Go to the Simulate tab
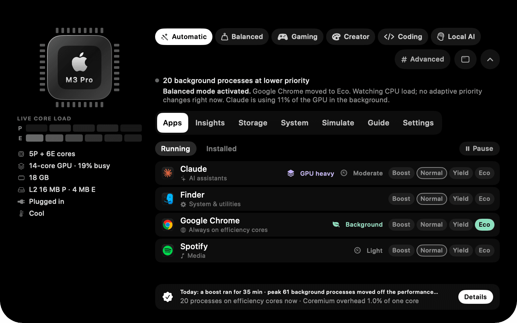 (338, 123)
